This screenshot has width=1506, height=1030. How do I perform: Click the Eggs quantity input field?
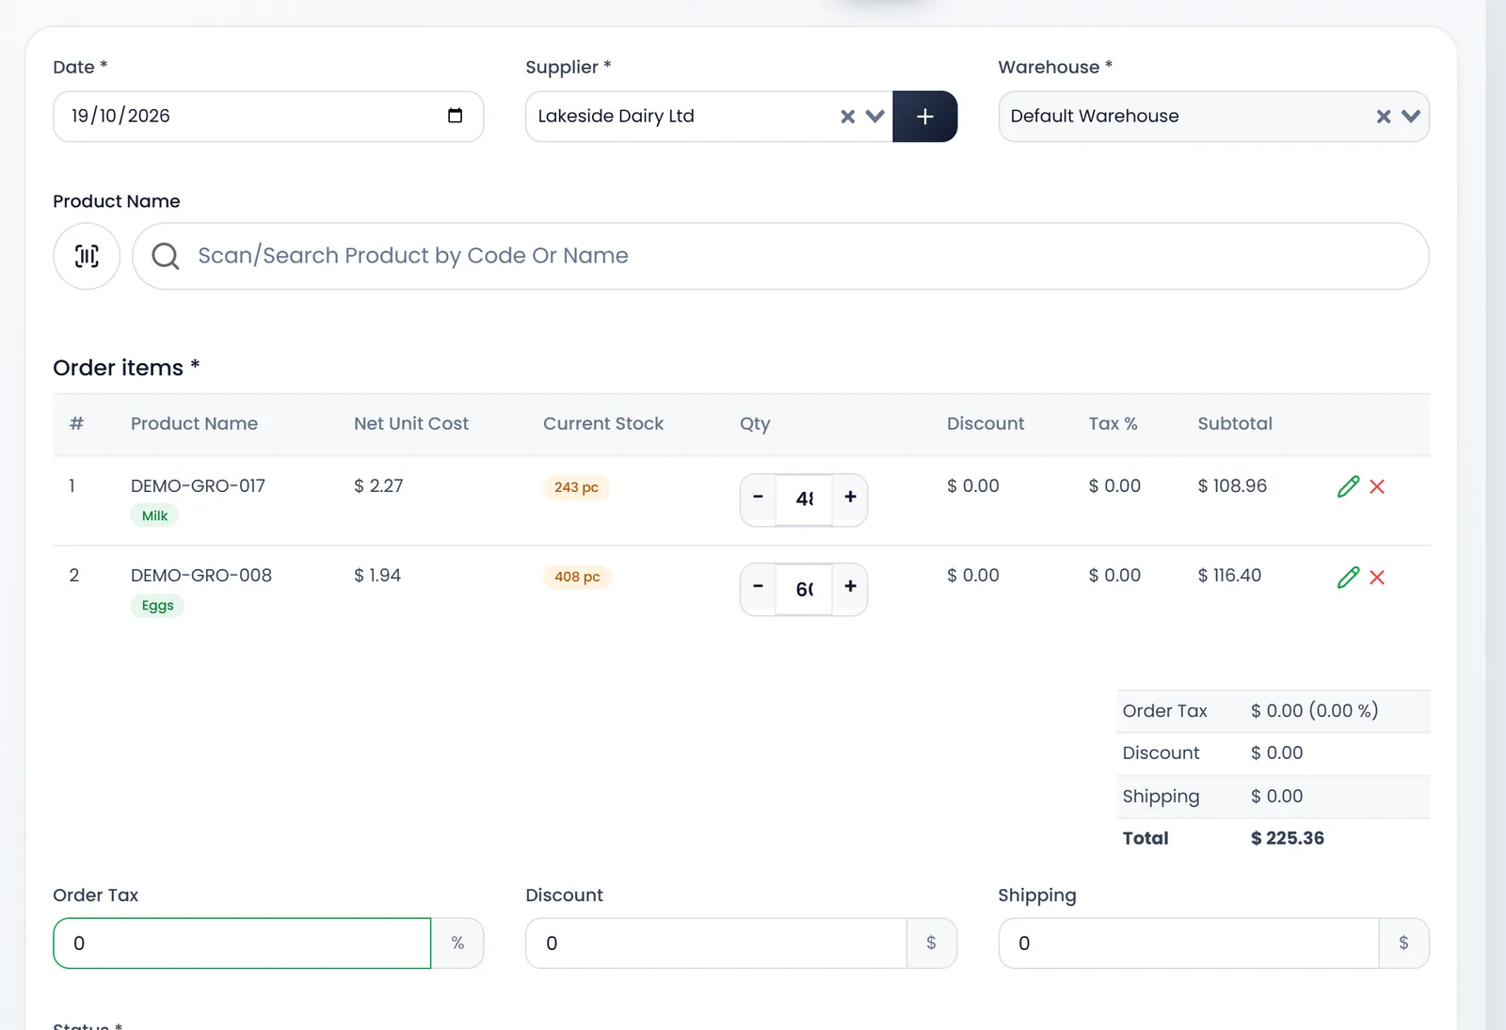[804, 590]
